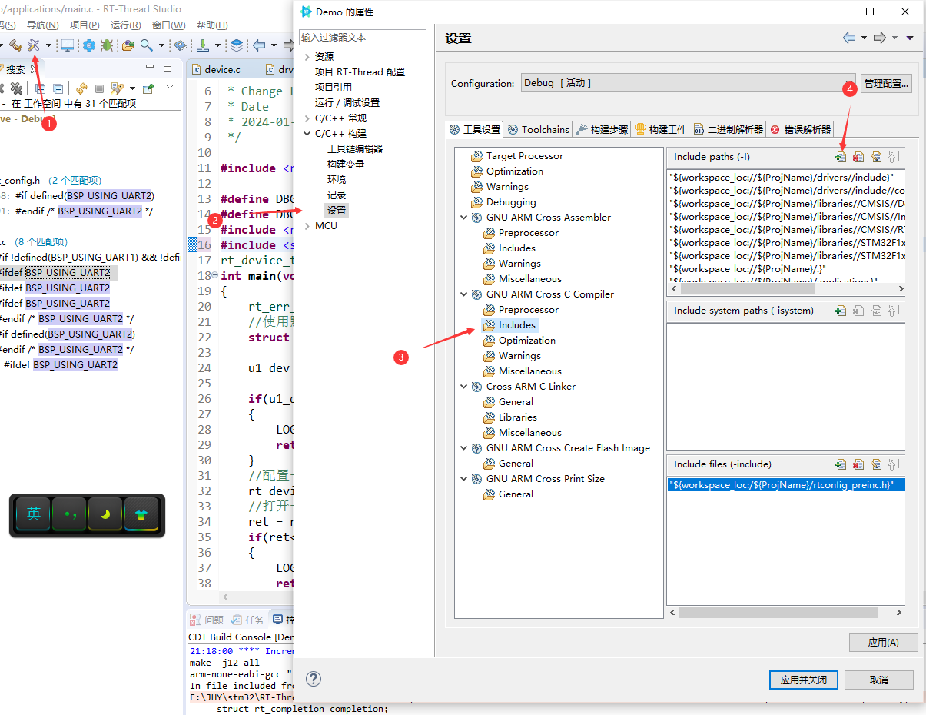Expand the 资源 category in left tree
This screenshot has height=715, width=926.
tap(307, 56)
